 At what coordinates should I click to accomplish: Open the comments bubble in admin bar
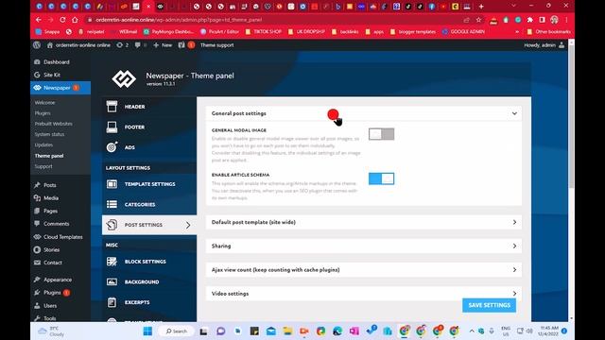tap(138, 45)
